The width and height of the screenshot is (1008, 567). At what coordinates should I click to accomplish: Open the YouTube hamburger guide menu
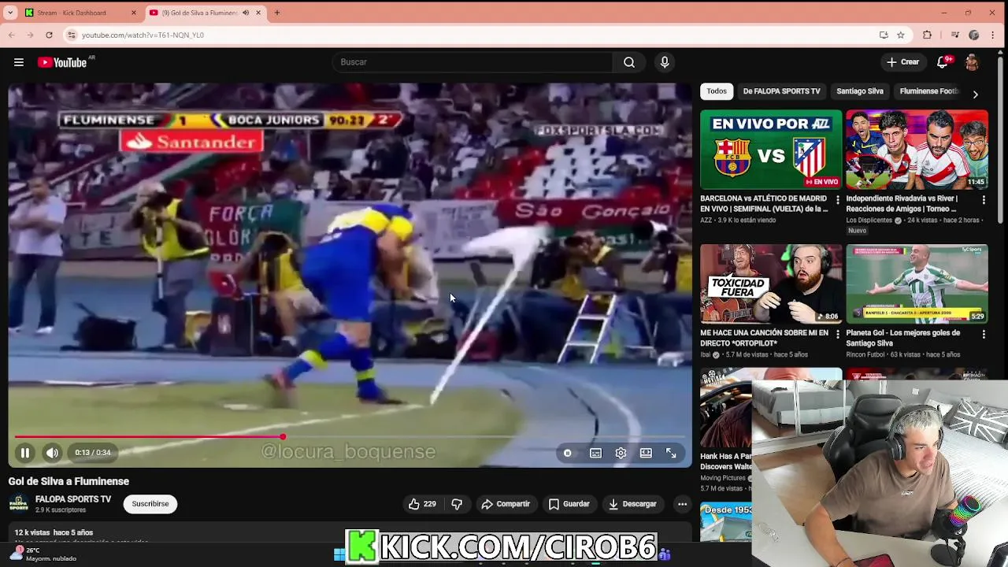(x=19, y=62)
